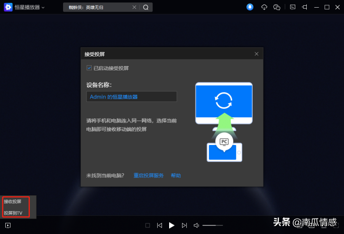Clear the search box text
The height and width of the screenshot is (234, 344).
coord(134,8)
